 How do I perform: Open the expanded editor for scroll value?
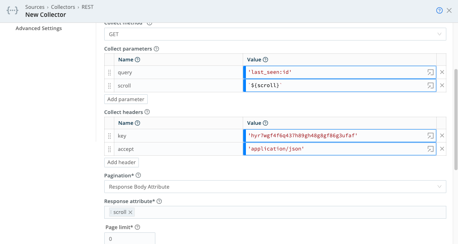point(430,85)
